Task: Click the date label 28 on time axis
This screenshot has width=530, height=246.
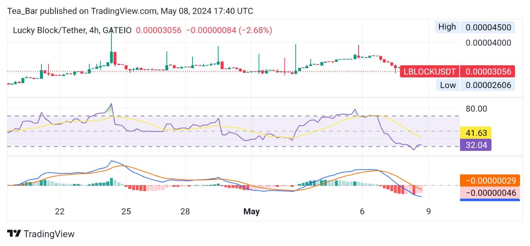Action: tap(185, 211)
